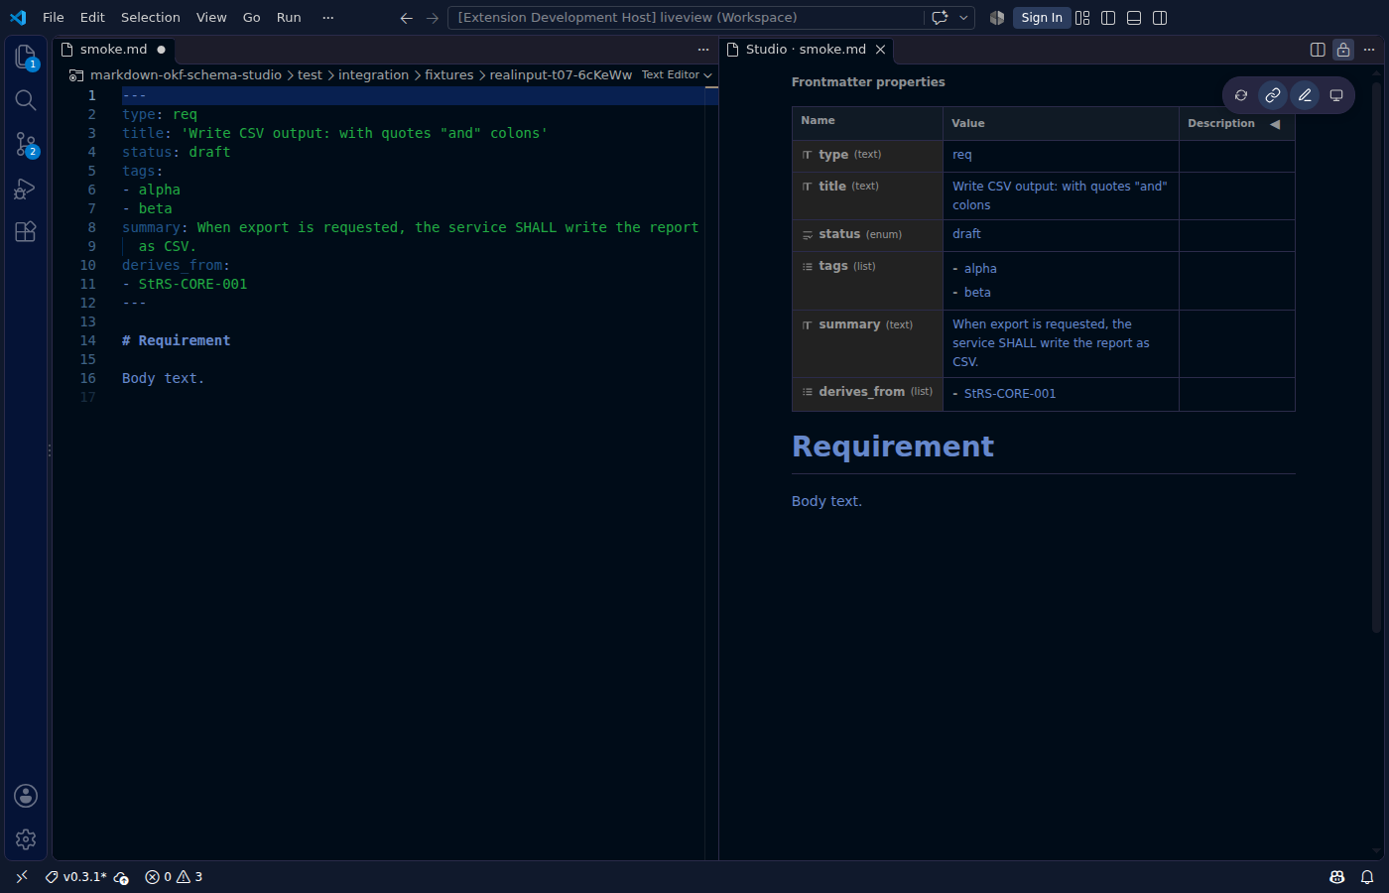Click the Customize Layout icon
This screenshot has width=1389, height=893.
pyautogui.click(x=1082, y=18)
